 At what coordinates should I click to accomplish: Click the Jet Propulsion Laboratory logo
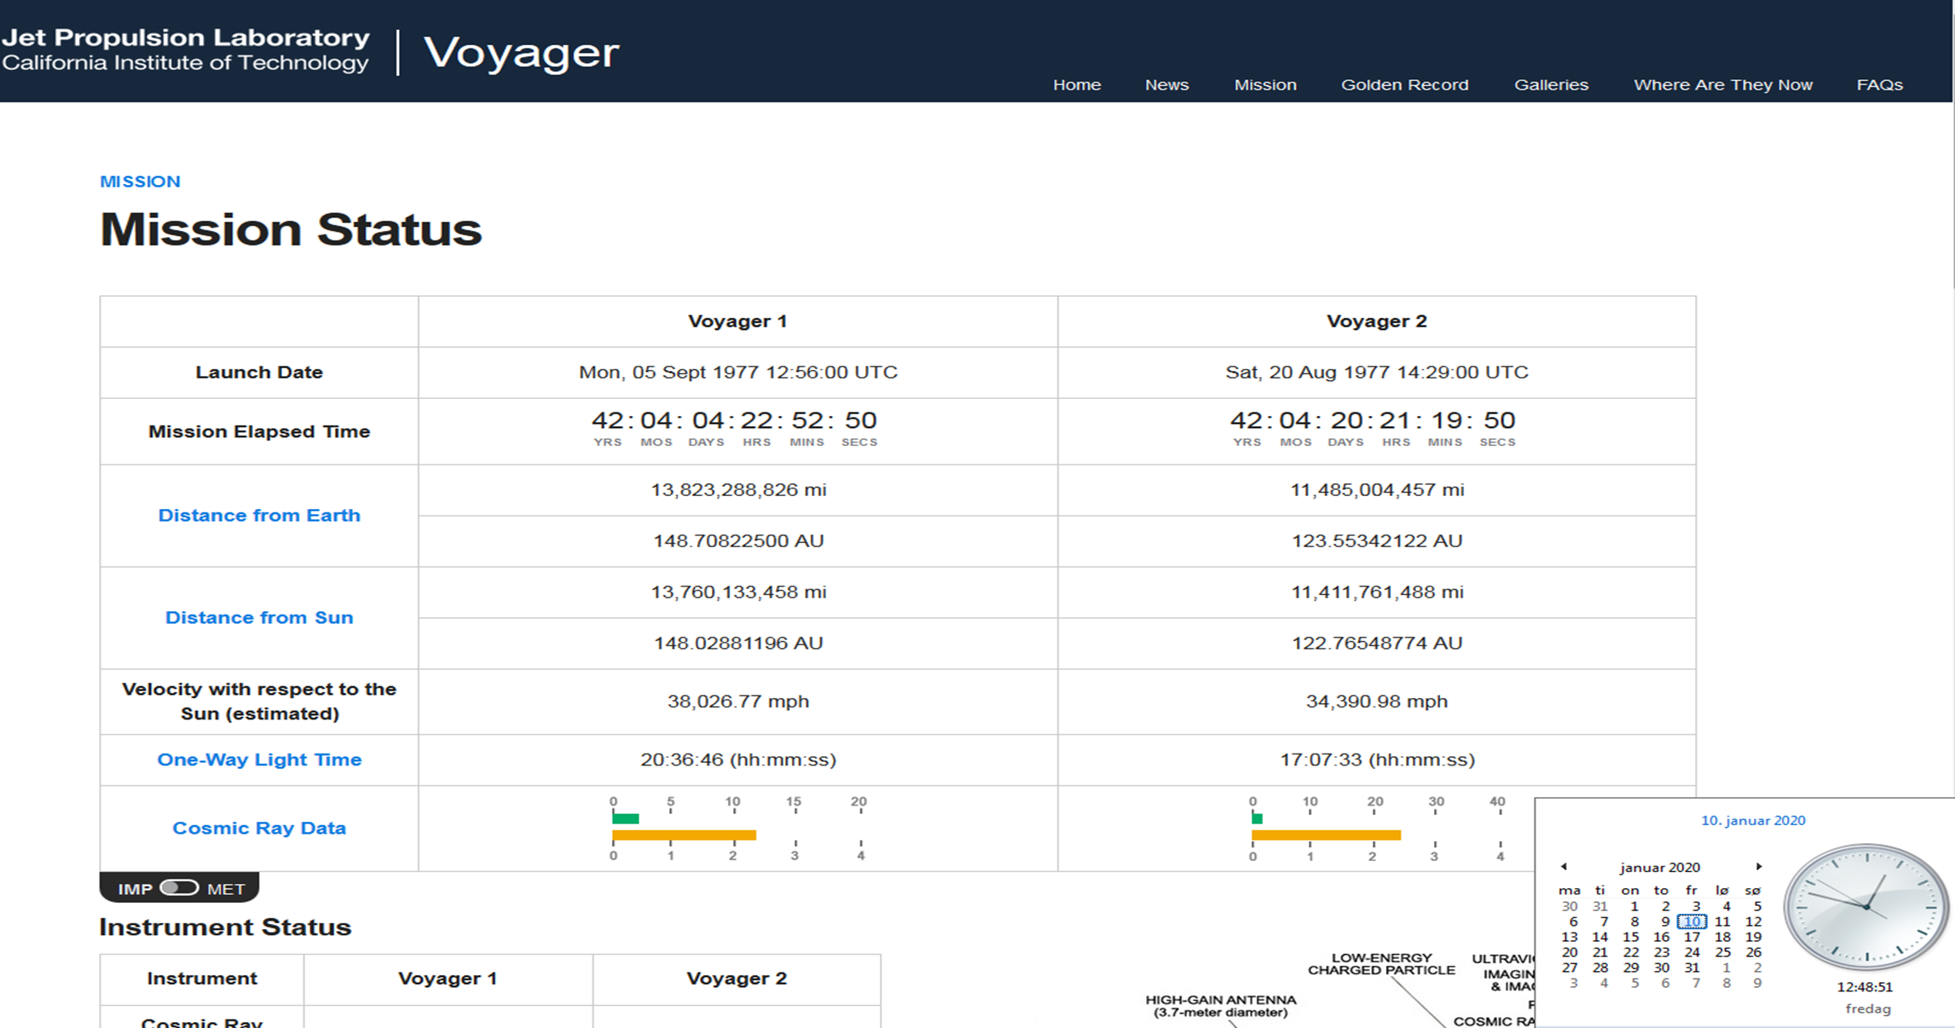point(185,49)
